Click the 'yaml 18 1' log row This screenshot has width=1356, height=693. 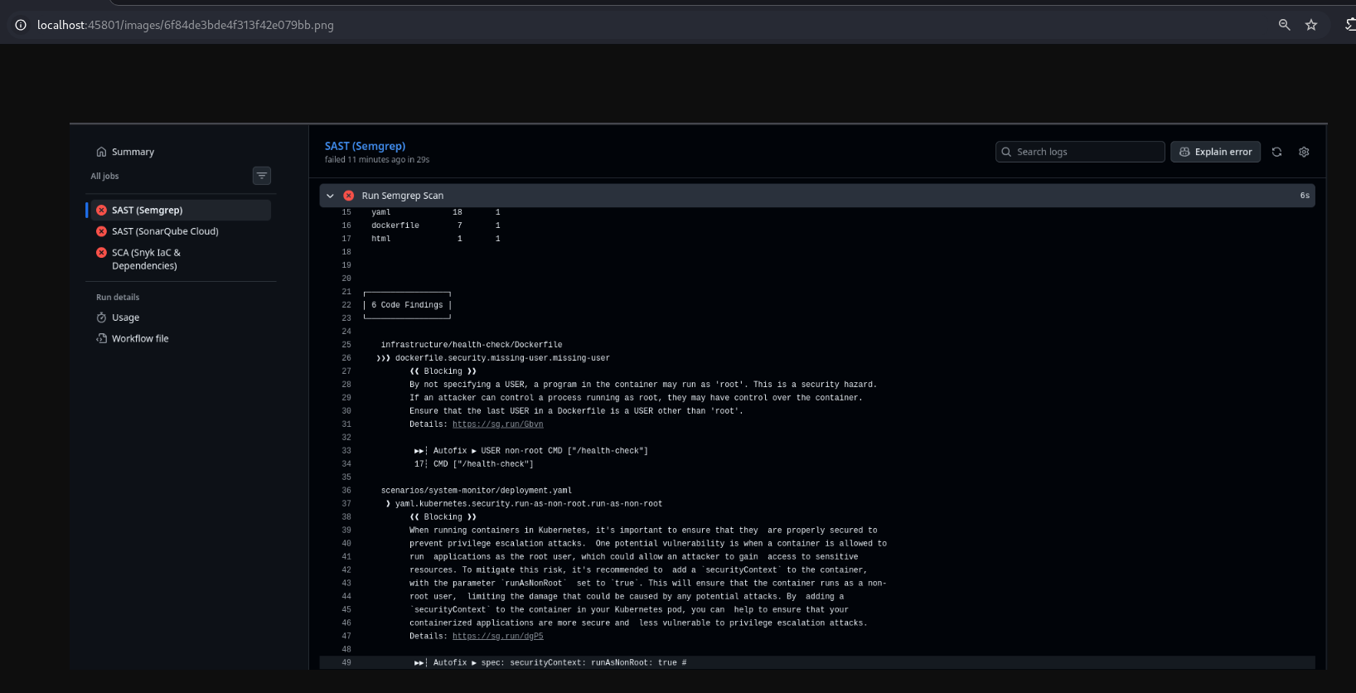click(x=435, y=212)
